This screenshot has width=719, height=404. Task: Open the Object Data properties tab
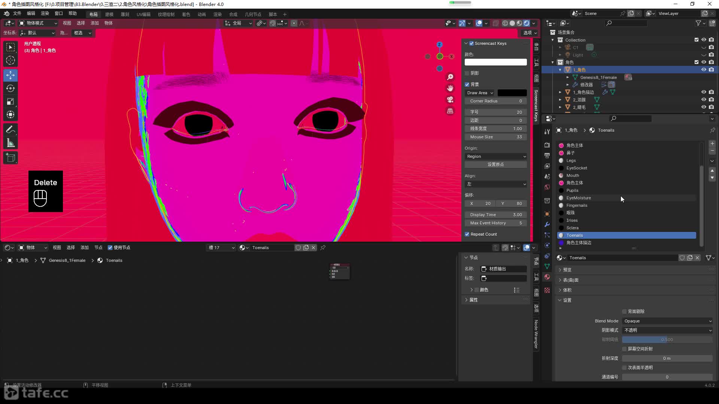(x=547, y=266)
